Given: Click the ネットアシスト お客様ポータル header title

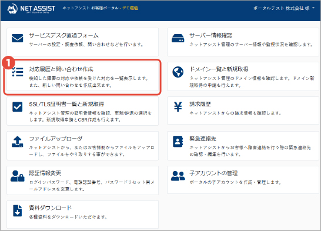Looking at the screenshot, I should tap(91, 8).
